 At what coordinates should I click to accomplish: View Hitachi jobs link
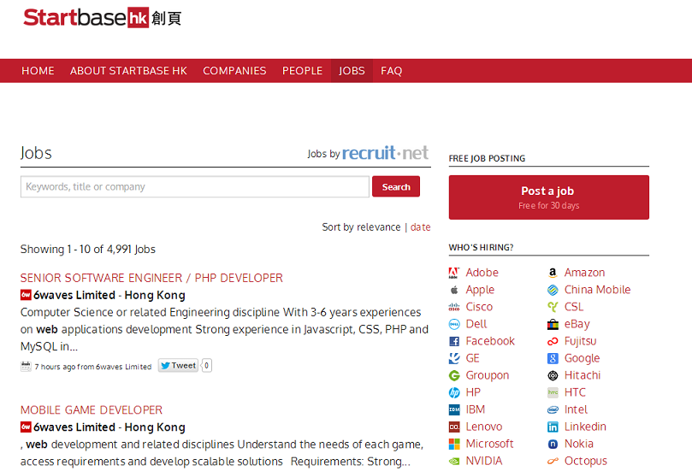click(x=583, y=375)
